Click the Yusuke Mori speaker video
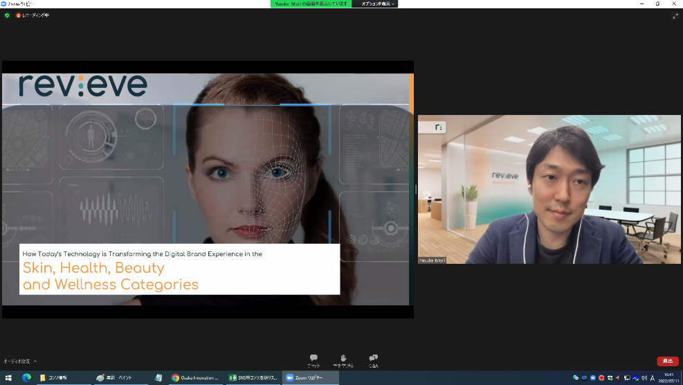The image size is (683, 385). [x=549, y=189]
